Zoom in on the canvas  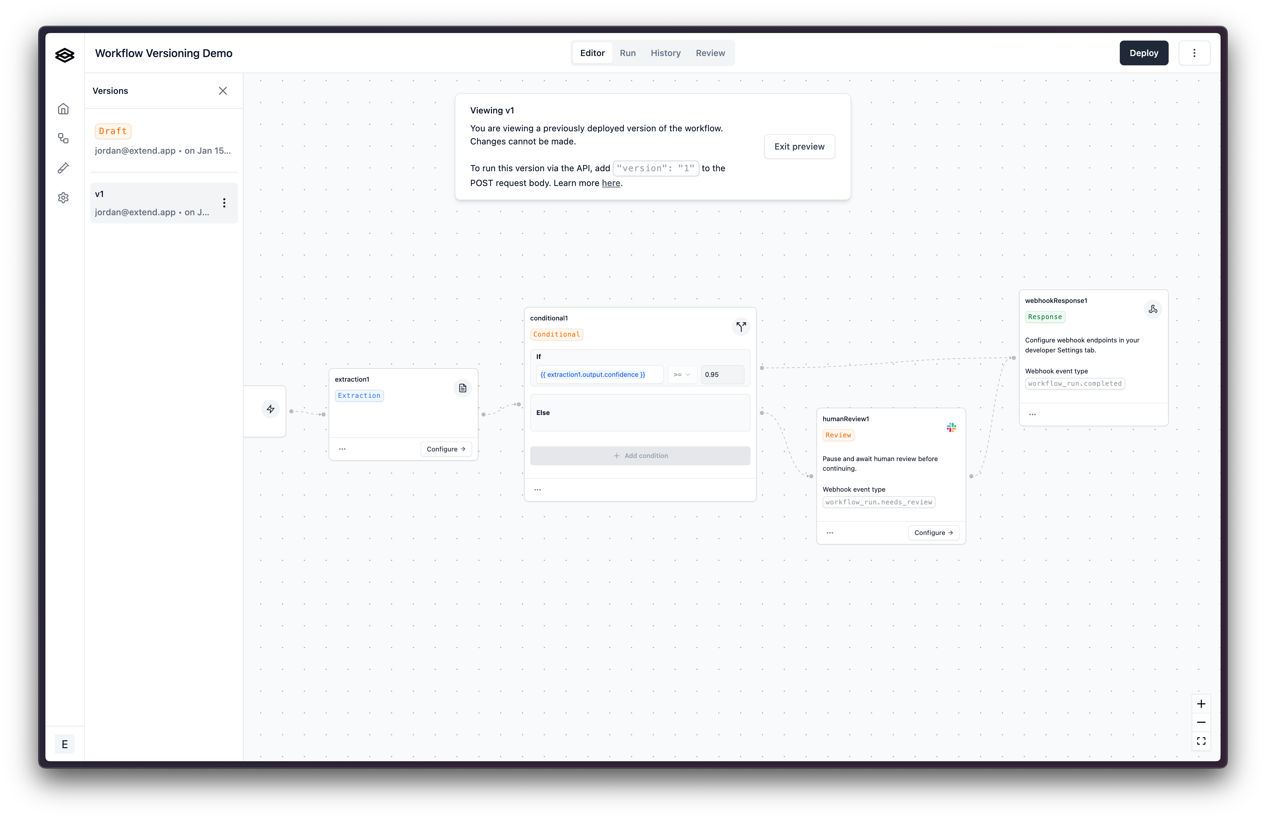point(1201,704)
